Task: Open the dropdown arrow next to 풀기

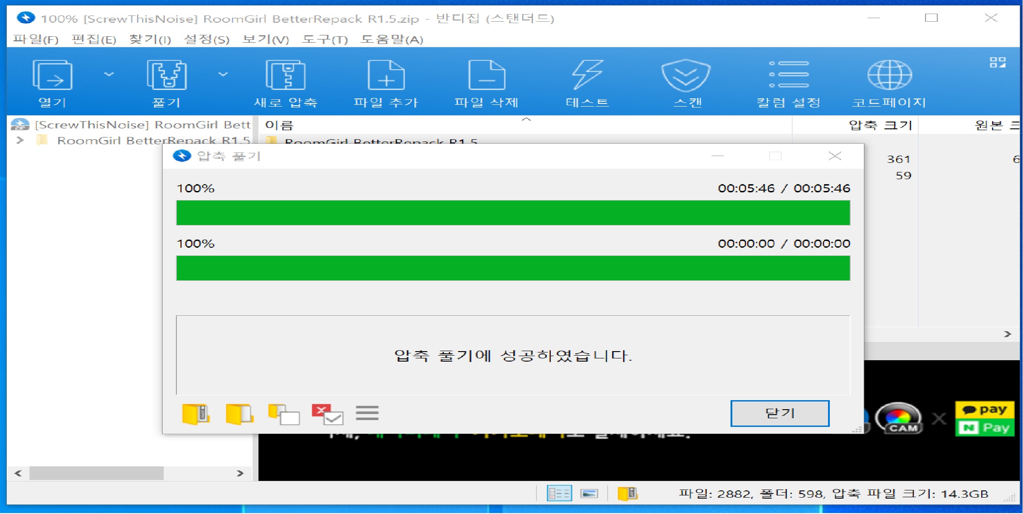Action: point(223,74)
